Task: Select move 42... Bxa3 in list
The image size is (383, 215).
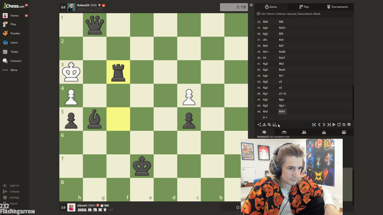Action: pyautogui.click(x=282, y=70)
